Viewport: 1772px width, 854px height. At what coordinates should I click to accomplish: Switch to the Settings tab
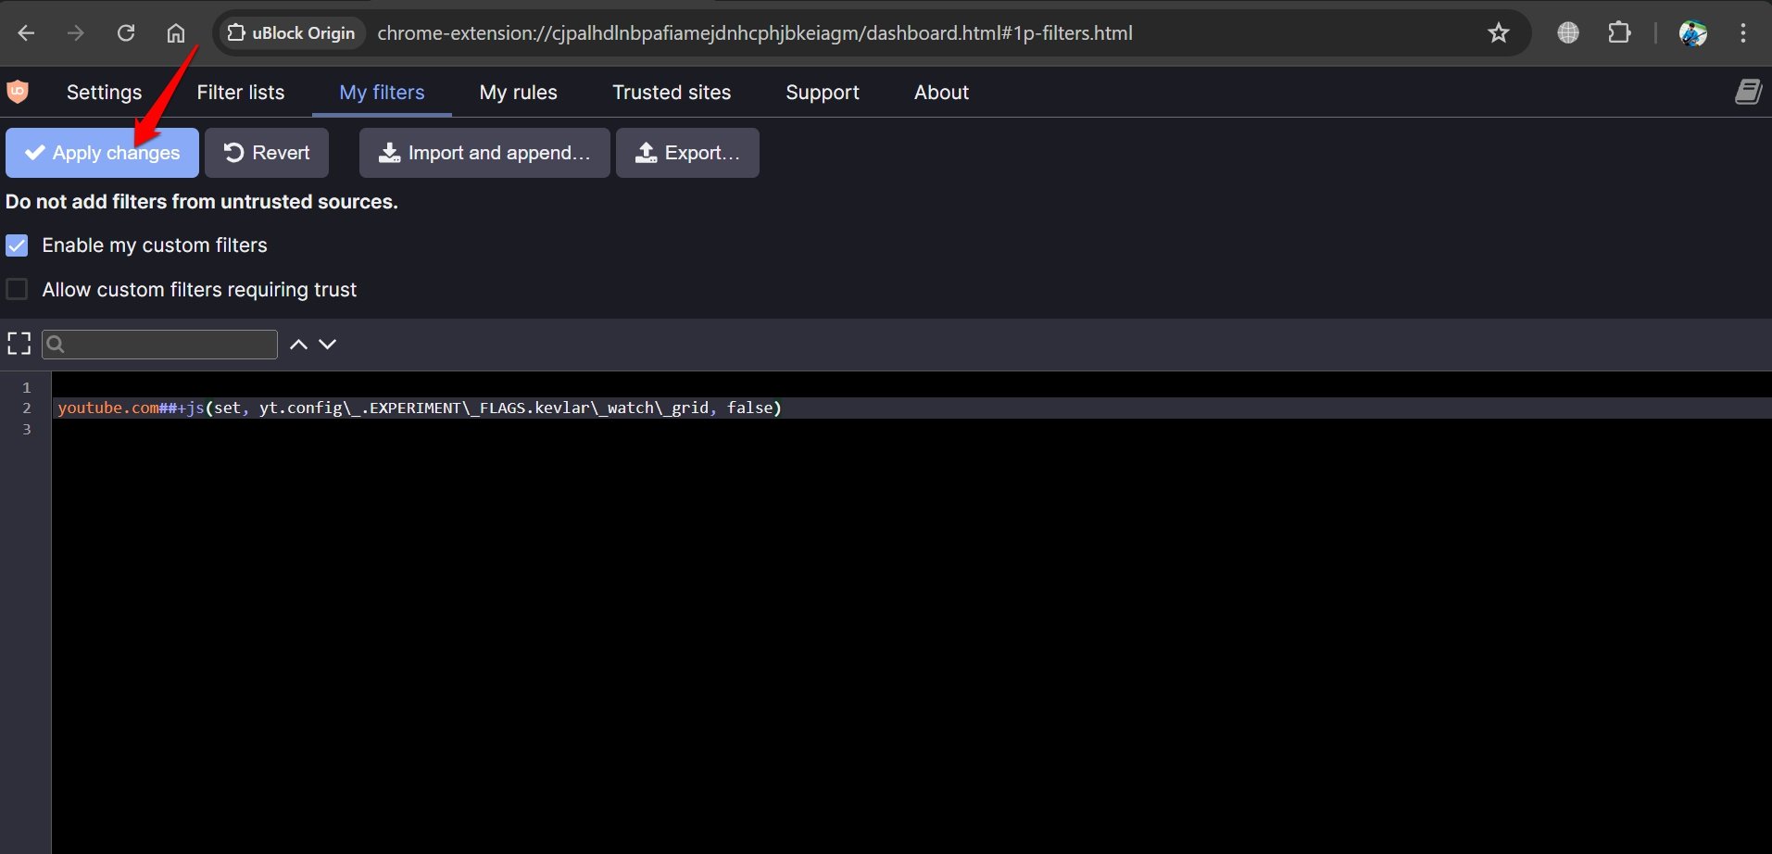coord(104,93)
